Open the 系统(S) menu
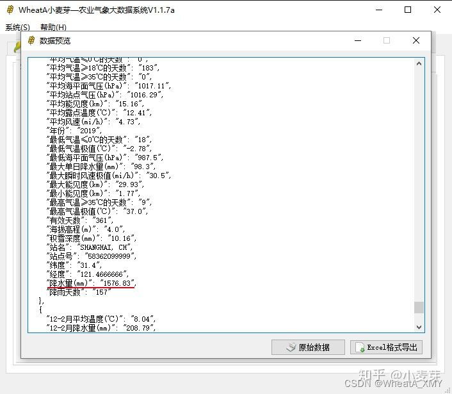 [x=17, y=27]
